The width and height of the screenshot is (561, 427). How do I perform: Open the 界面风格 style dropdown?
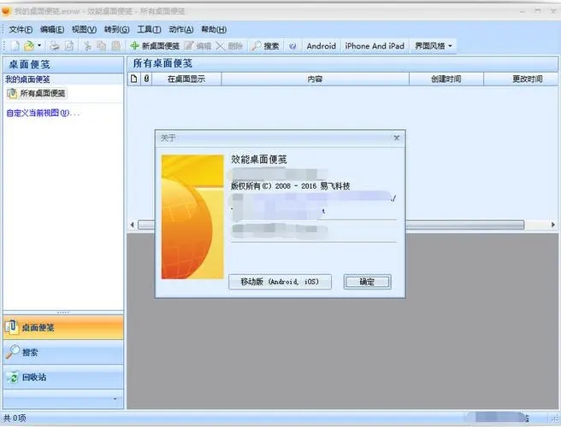(434, 46)
